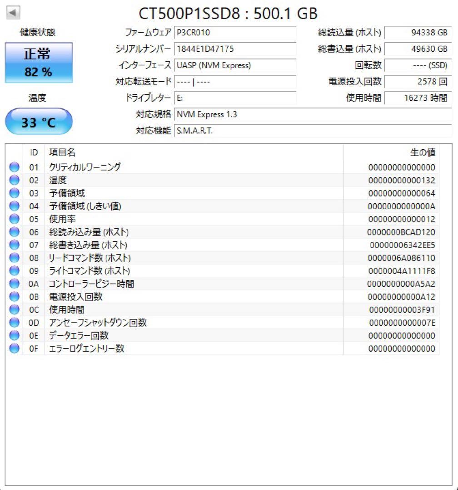Click the 対応機能 field S.M.A.R.T.
458x490 pixels.
pos(313,131)
